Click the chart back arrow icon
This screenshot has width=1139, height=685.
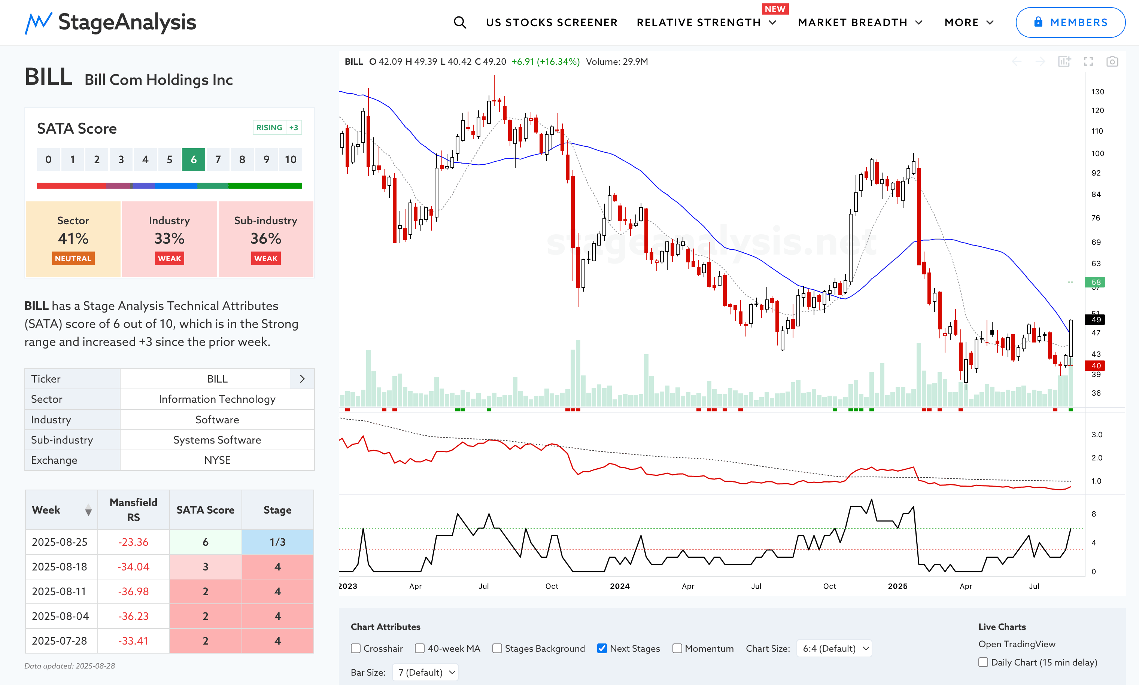1017,61
